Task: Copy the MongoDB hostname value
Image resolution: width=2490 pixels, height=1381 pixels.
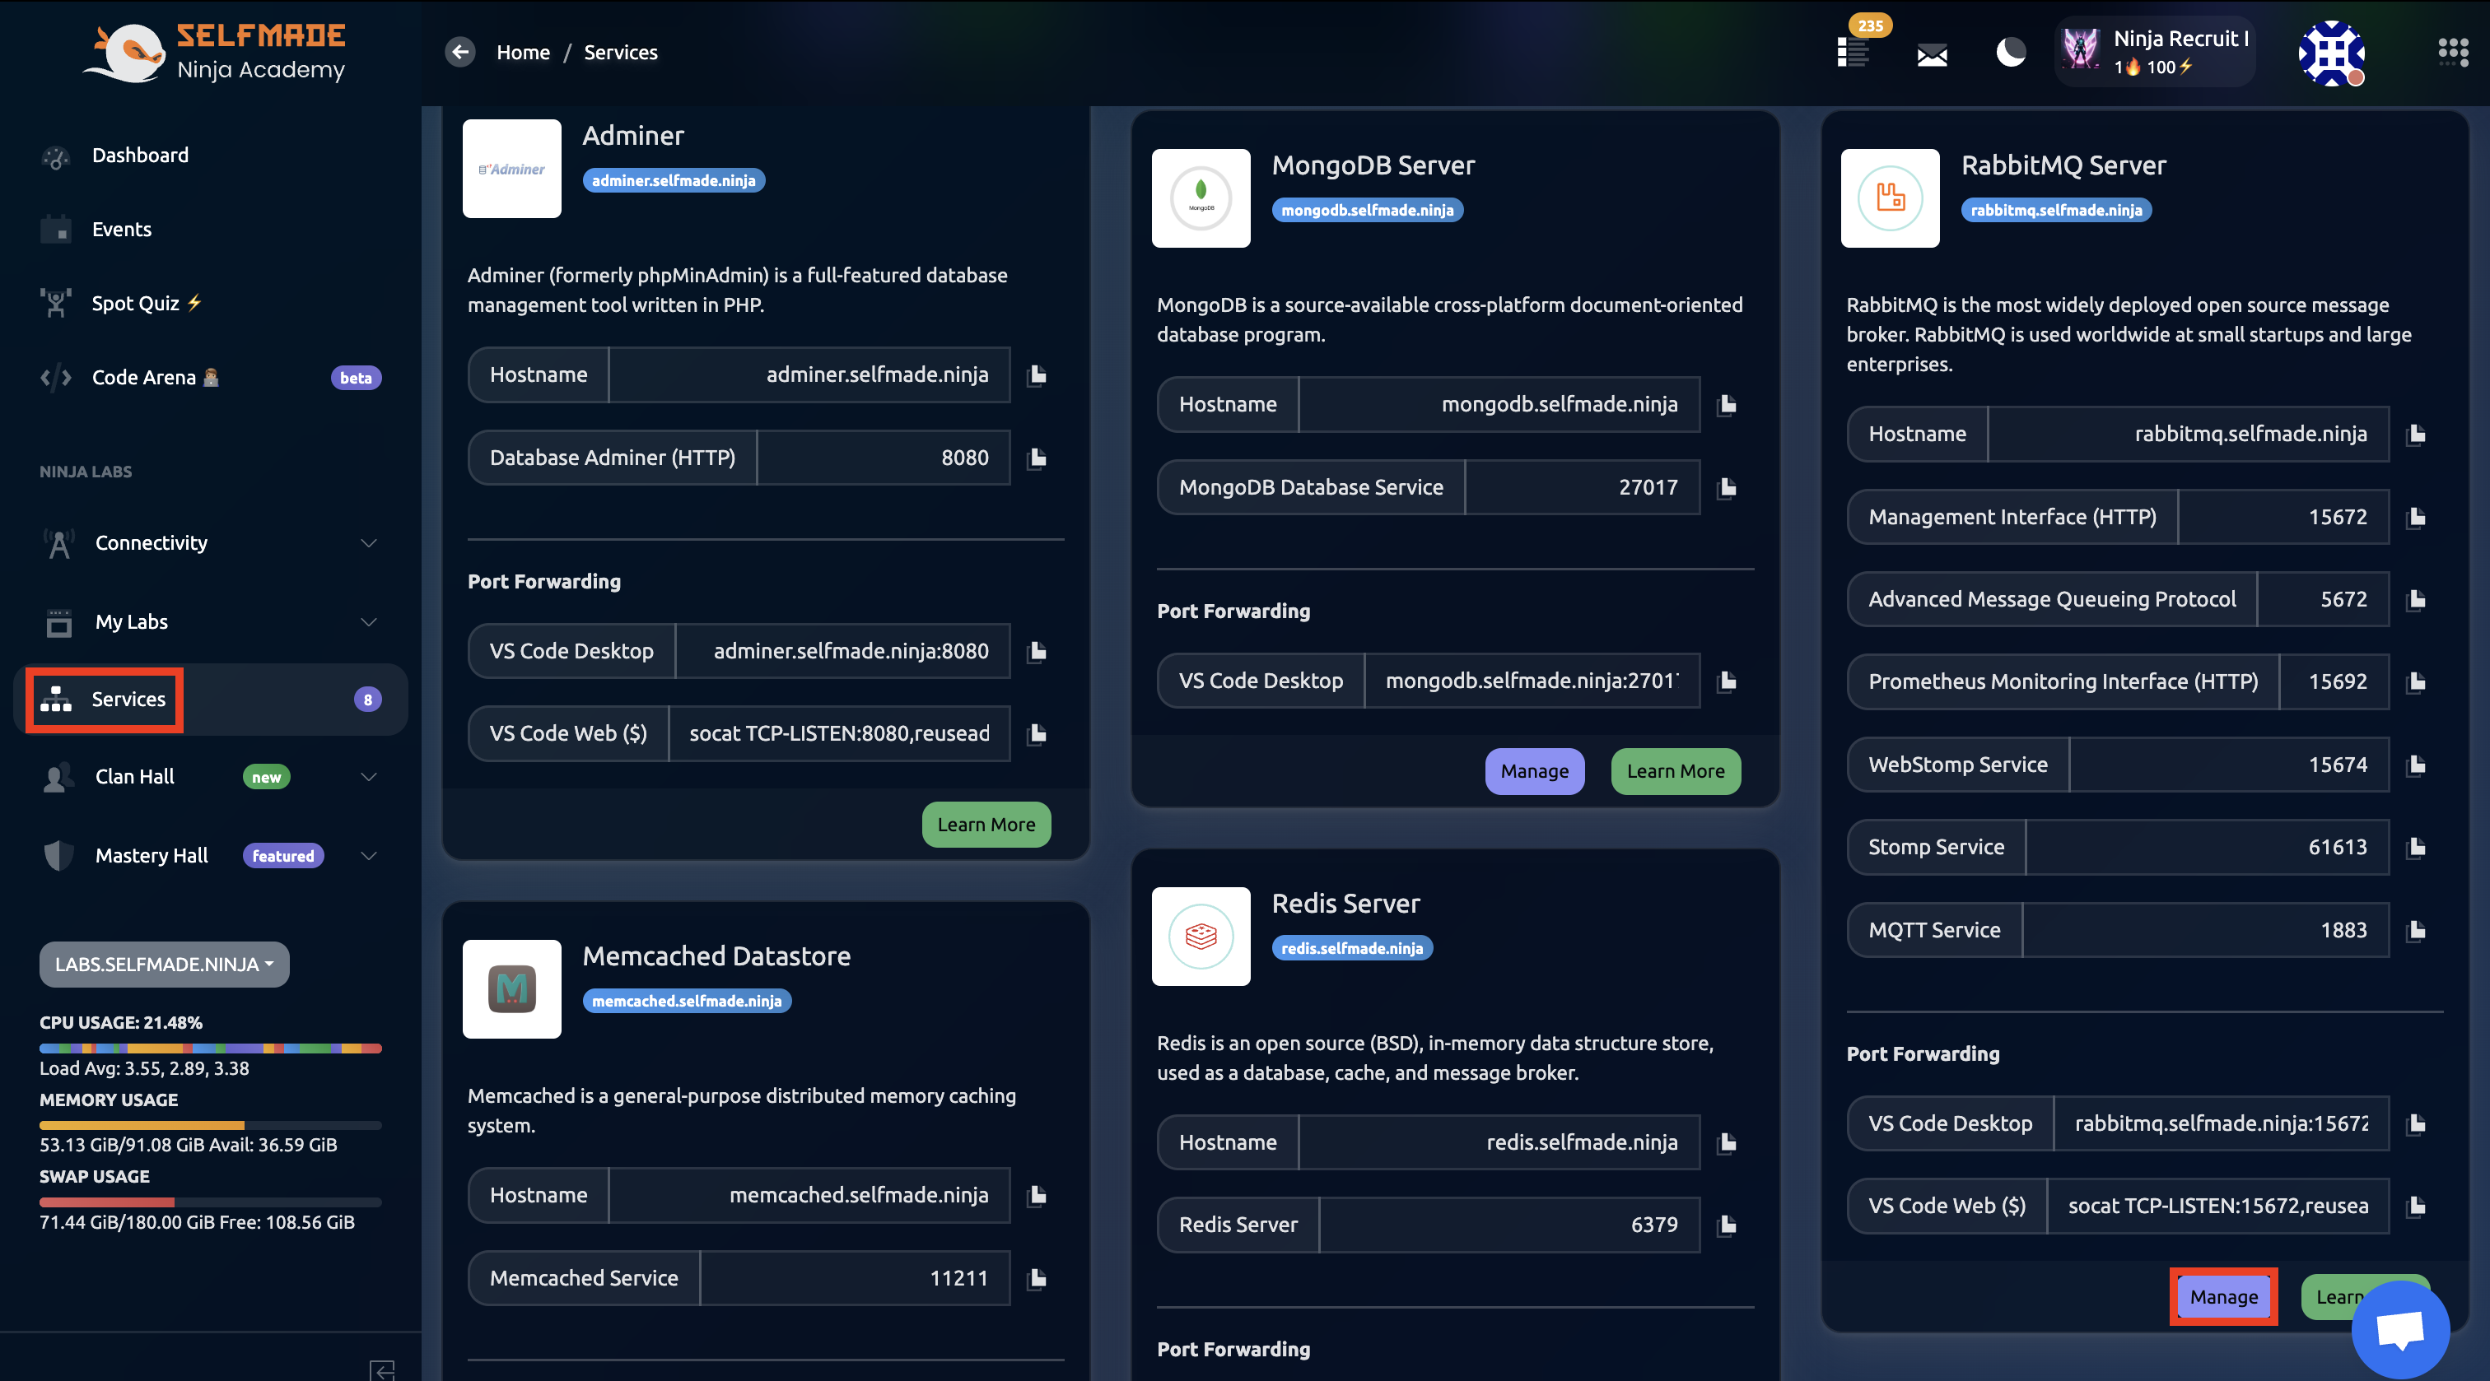Action: (1727, 405)
